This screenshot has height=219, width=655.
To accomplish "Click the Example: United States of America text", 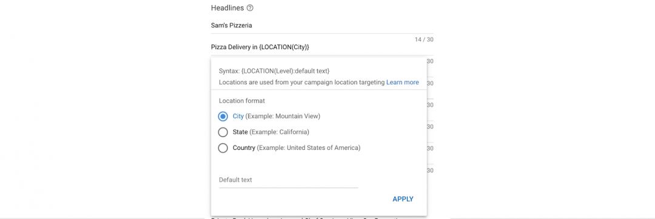I will click(309, 148).
